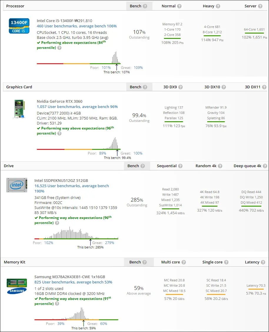
Task: Click the Samsung memory module image
Action: [17, 286]
